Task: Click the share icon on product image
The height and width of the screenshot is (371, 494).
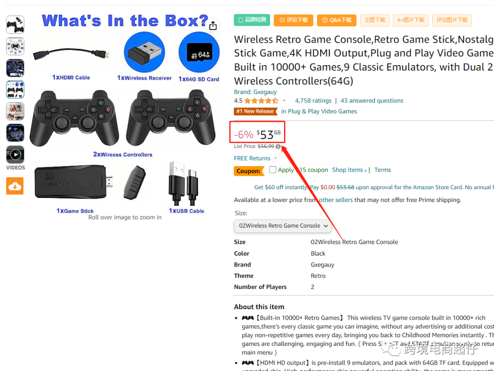Action: pos(213,26)
